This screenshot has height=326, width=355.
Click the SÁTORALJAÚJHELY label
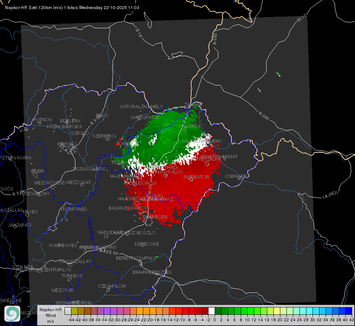point(141,106)
